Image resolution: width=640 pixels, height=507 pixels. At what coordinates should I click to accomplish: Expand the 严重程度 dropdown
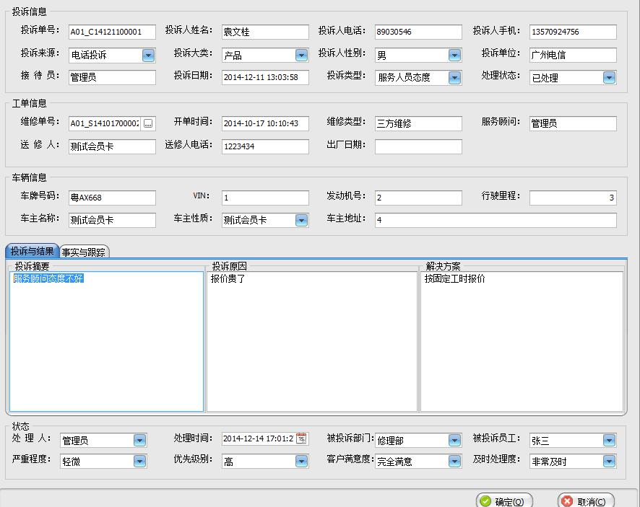click(139, 462)
